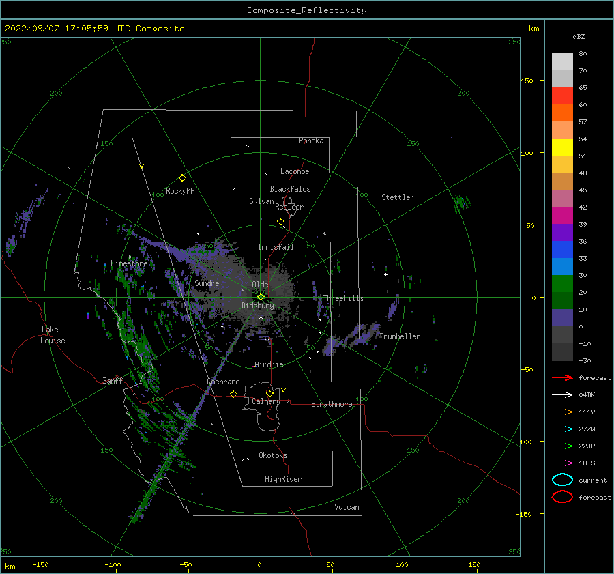Screen dimensions: 614x574
Task: Click the Lacombe label on map
Action: coord(295,171)
